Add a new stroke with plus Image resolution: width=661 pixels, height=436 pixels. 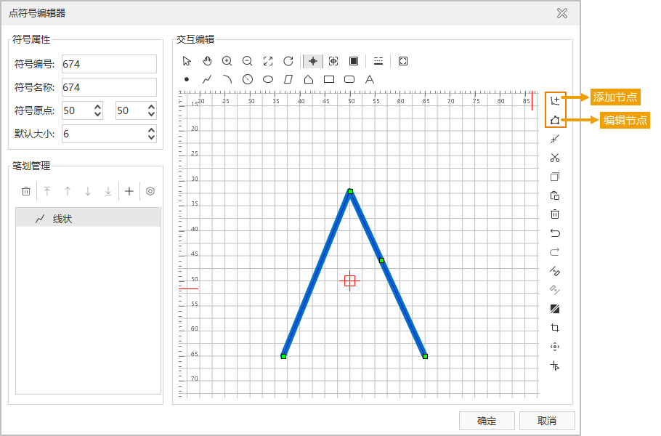point(129,191)
